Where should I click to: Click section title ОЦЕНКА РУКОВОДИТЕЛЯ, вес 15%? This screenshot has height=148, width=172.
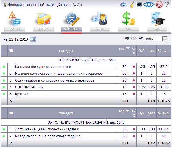coord(86,60)
